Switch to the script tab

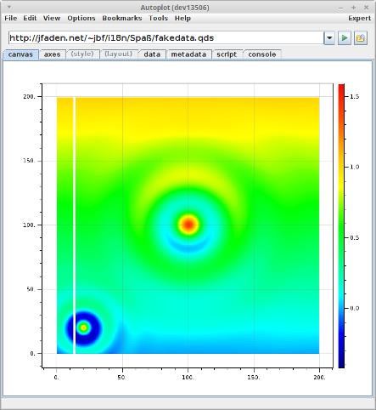click(227, 54)
